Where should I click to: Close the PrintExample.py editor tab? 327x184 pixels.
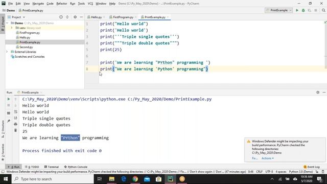(x=168, y=17)
